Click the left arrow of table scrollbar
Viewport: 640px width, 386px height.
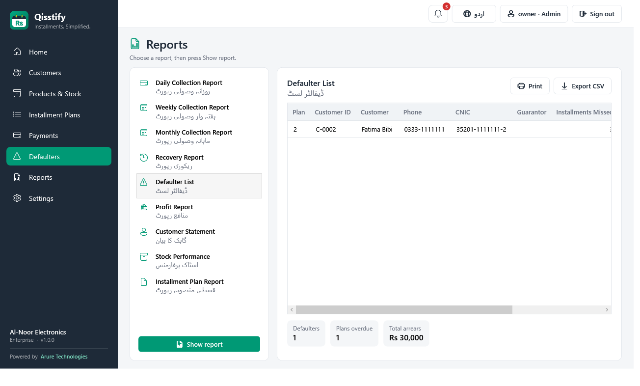pyautogui.click(x=292, y=309)
